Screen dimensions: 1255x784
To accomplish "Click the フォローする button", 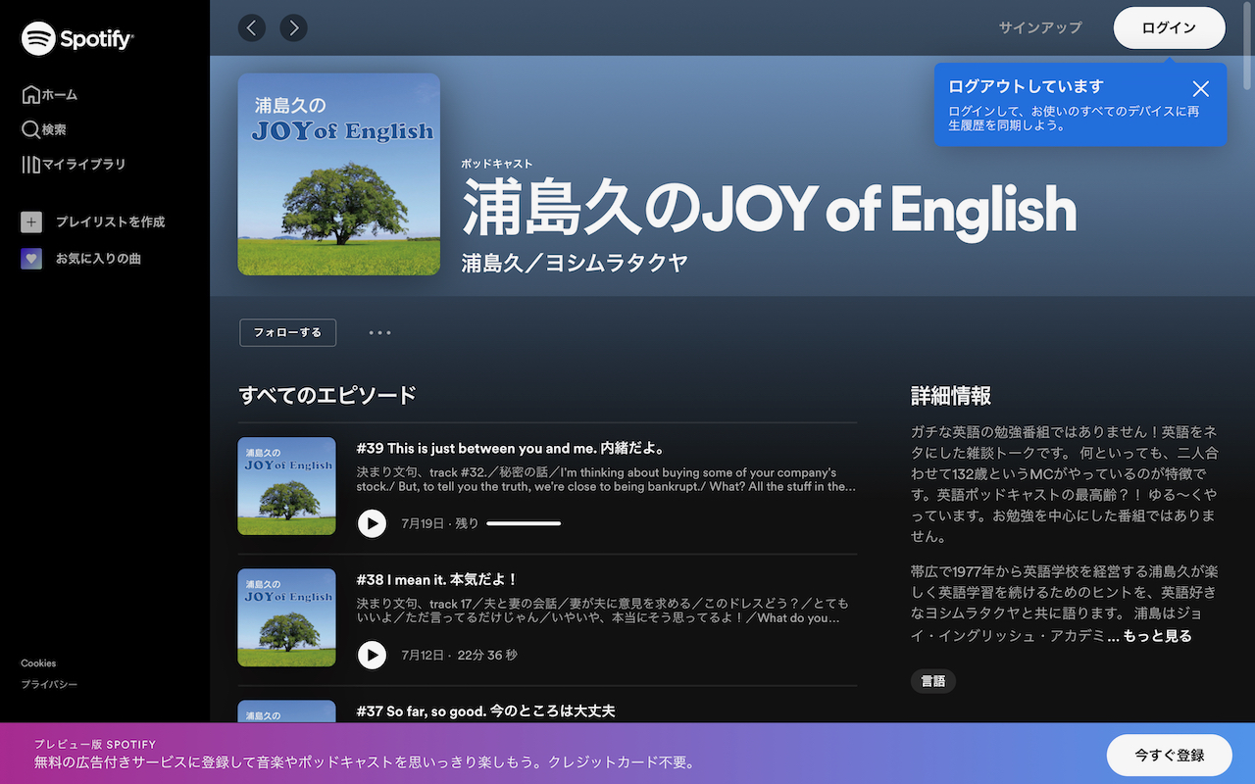I will point(287,332).
